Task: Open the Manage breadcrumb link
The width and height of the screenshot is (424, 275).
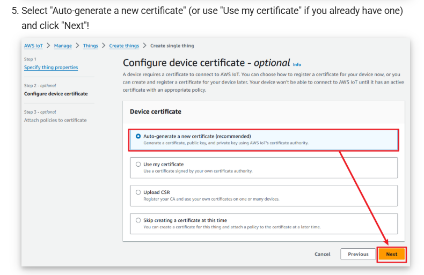Action: click(63, 46)
